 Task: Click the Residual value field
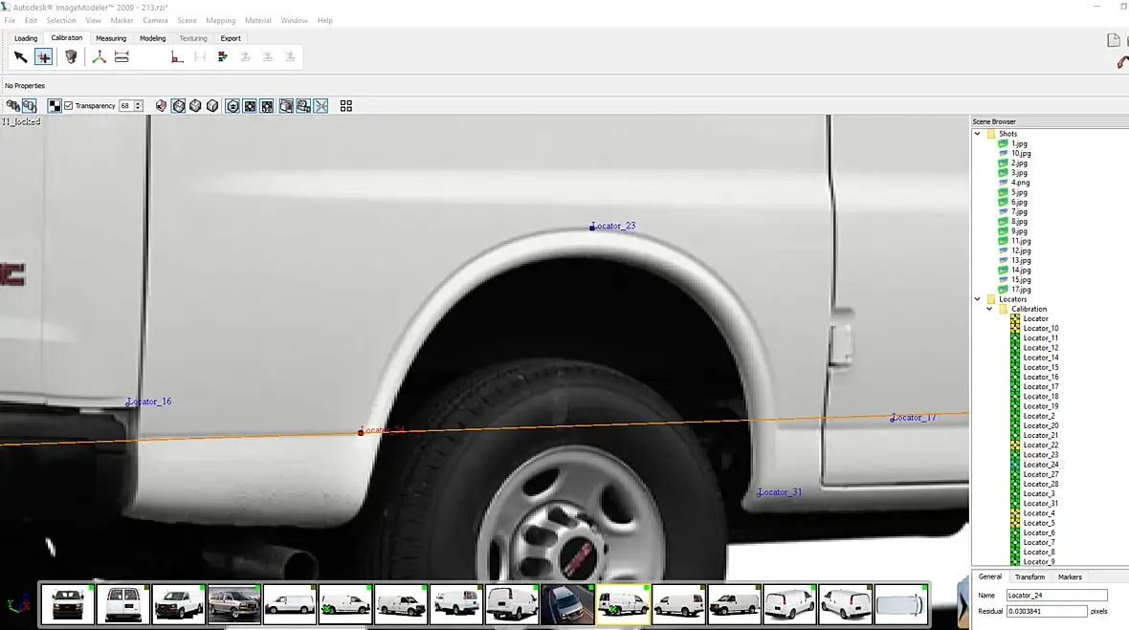(1046, 611)
